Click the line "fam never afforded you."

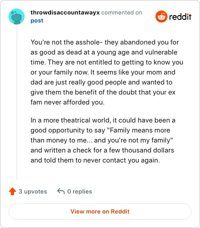point(67,102)
